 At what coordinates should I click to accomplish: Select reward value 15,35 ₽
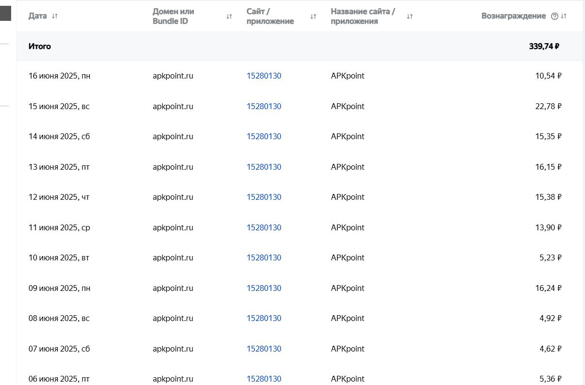point(548,137)
